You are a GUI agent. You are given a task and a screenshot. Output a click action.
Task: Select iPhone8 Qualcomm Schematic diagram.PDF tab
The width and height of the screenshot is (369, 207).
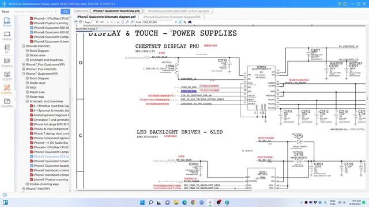pos(172,17)
